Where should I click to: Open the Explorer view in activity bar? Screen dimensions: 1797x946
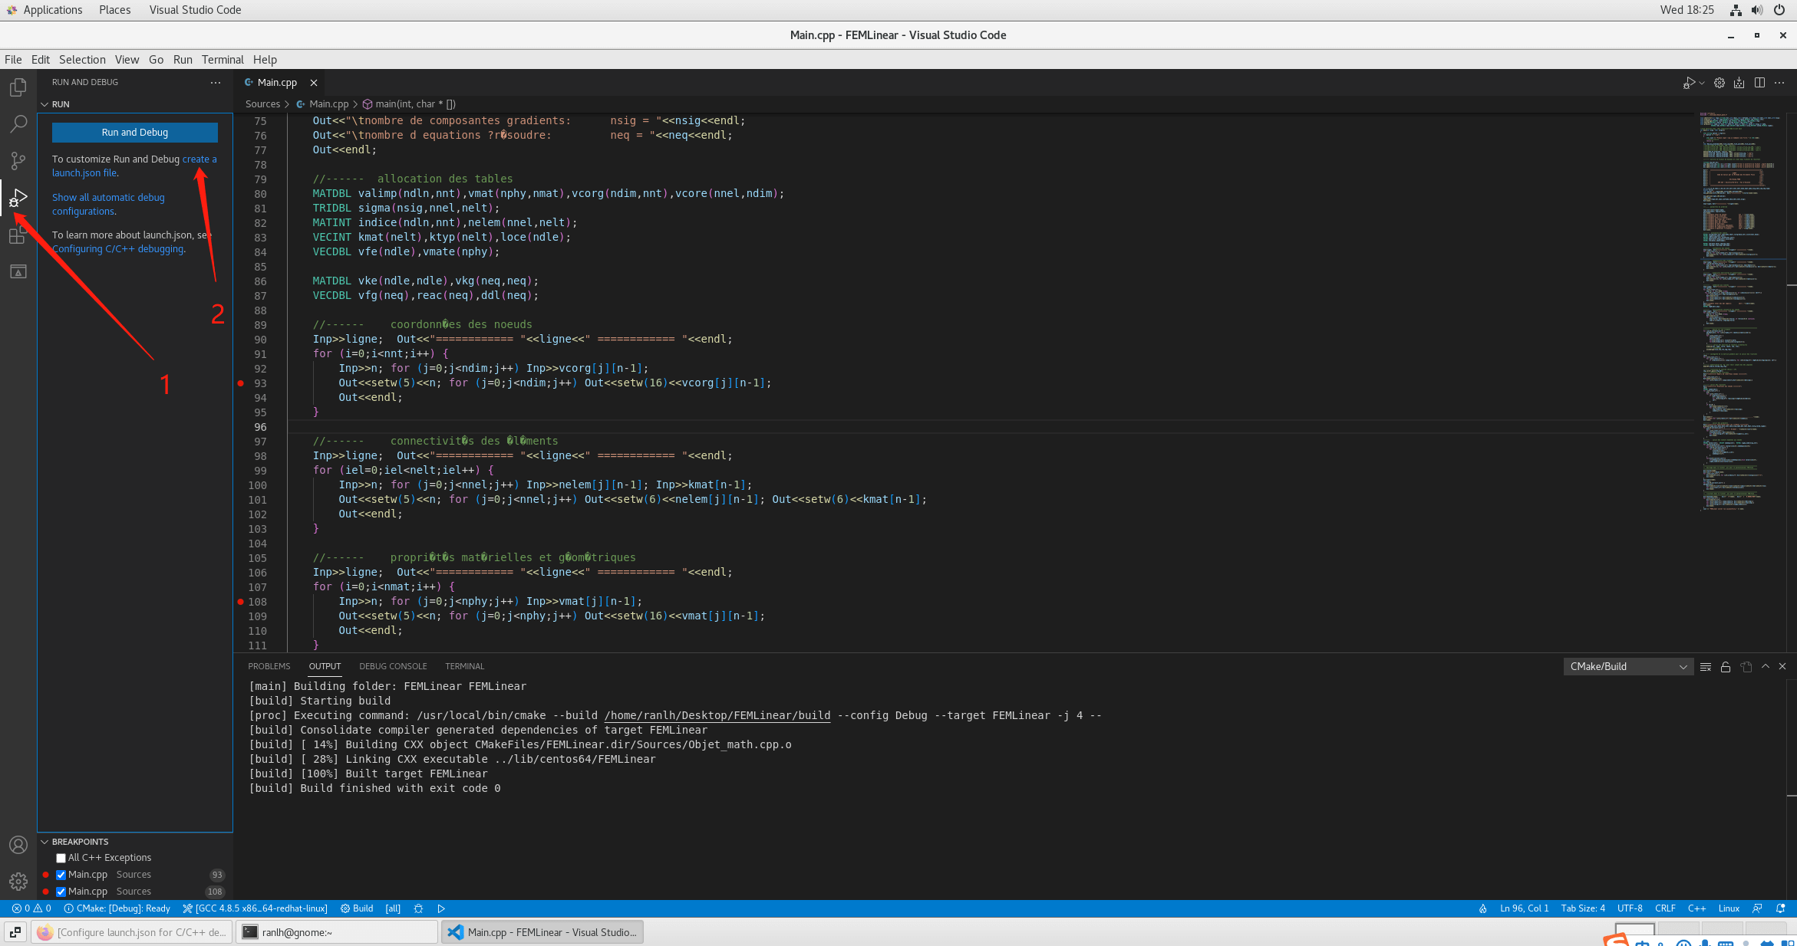point(18,87)
